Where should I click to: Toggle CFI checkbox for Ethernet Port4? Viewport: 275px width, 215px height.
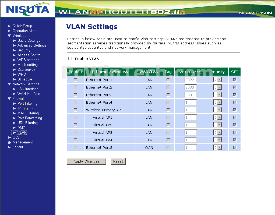[x=234, y=102]
